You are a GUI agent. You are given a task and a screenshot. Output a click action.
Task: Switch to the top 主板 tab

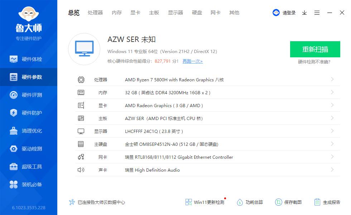[x=154, y=13]
